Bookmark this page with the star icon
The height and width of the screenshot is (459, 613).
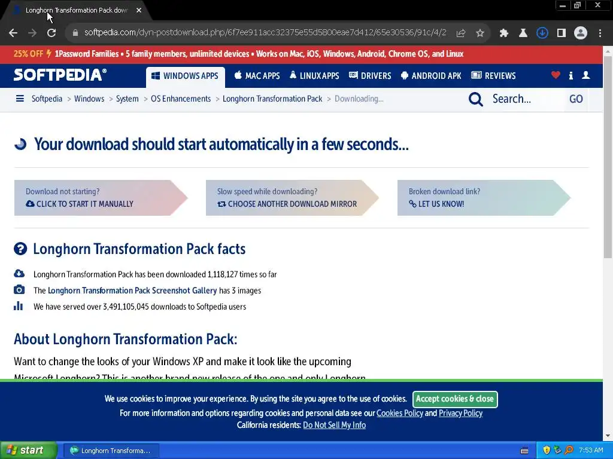point(480,33)
